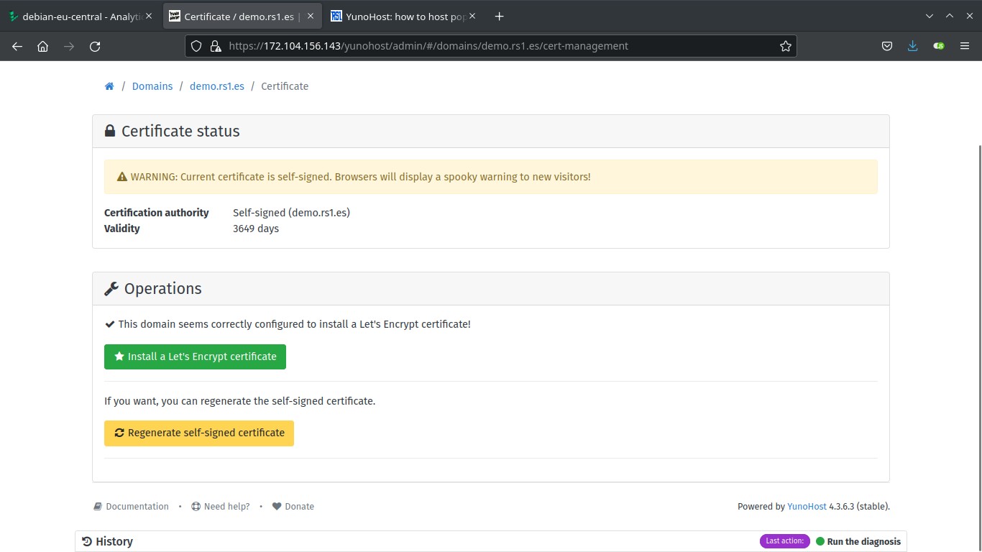Visit the YunoHost link in footer
Viewport: 982px width, 552px height.
[x=807, y=506]
